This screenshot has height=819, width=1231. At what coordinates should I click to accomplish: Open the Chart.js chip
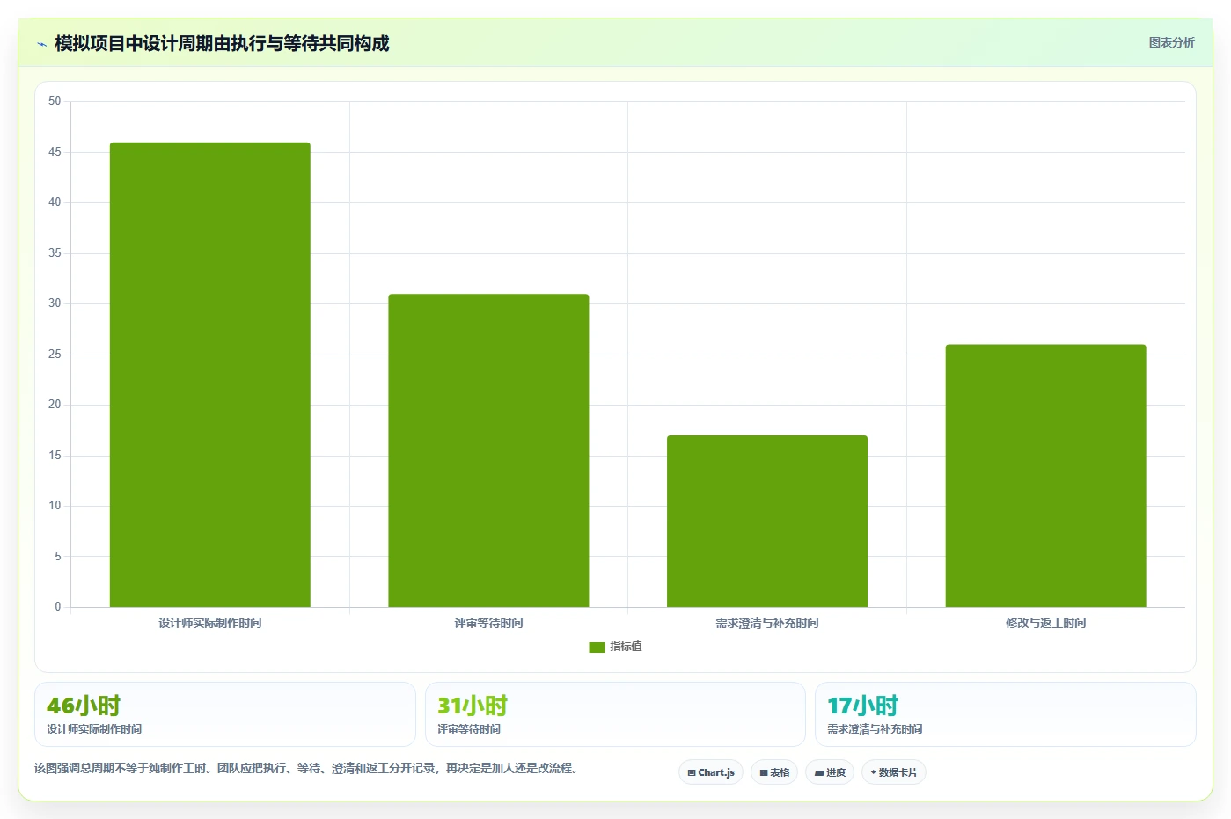coord(711,772)
